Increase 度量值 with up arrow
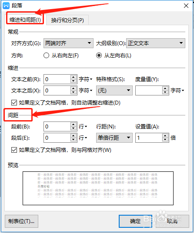The width and height of the screenshot is (194, 233). 165,88
